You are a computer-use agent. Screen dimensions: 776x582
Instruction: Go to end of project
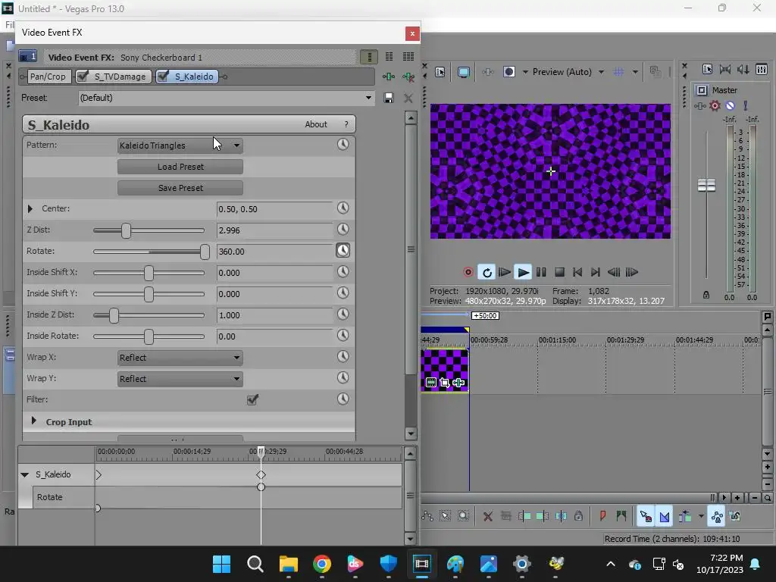pos(596,272)
